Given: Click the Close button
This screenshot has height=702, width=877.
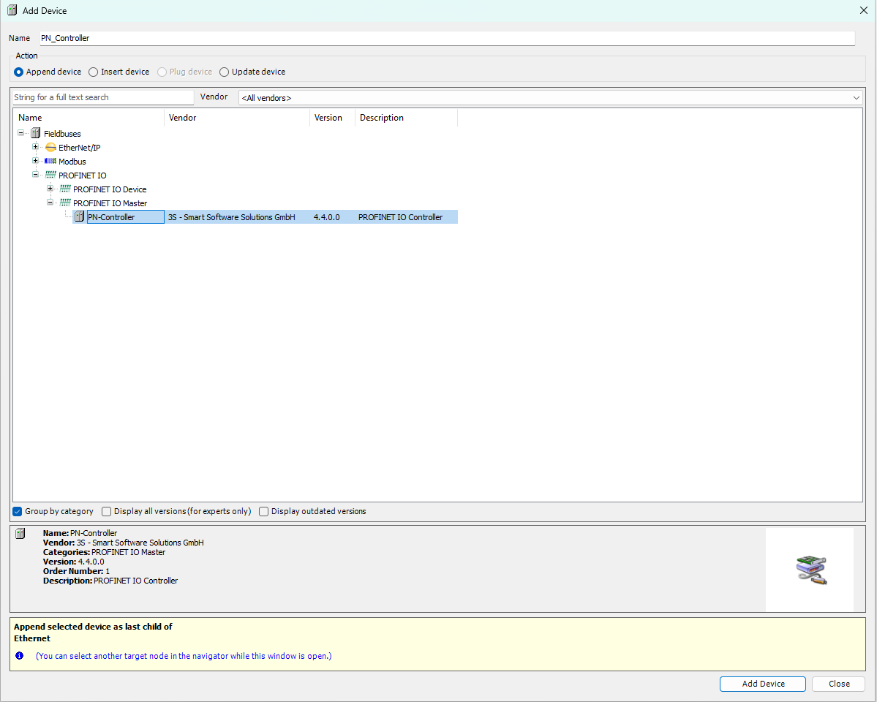Looking at the screenshot, I should click(x=838, y=684).
